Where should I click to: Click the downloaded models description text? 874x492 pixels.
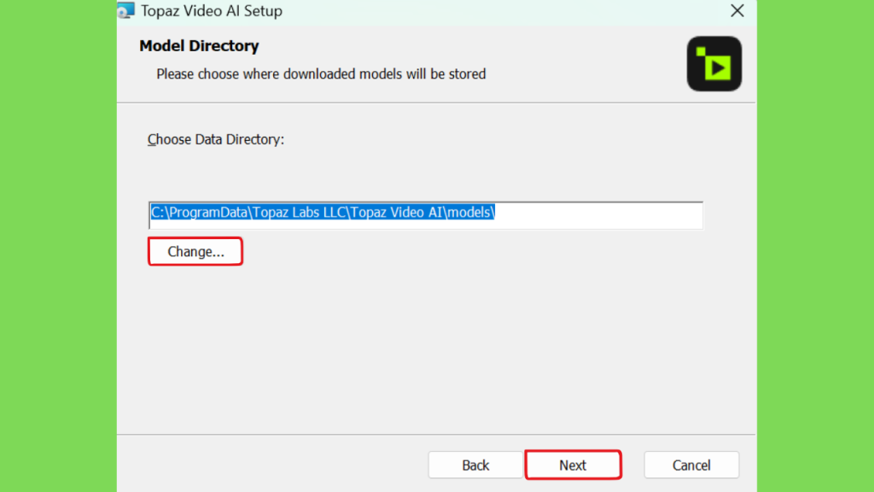[321, 74]
